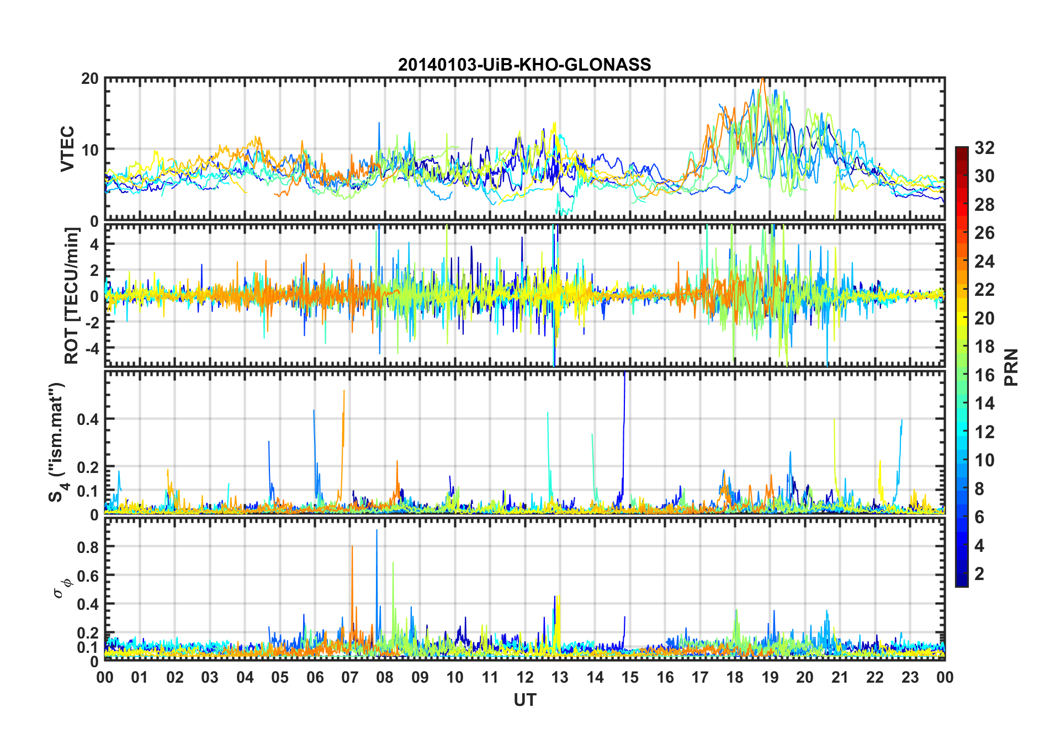Click sigma phi axis tick label 0.6

click(88, 576)
